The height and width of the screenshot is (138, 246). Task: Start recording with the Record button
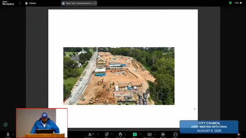coord(163,135)
